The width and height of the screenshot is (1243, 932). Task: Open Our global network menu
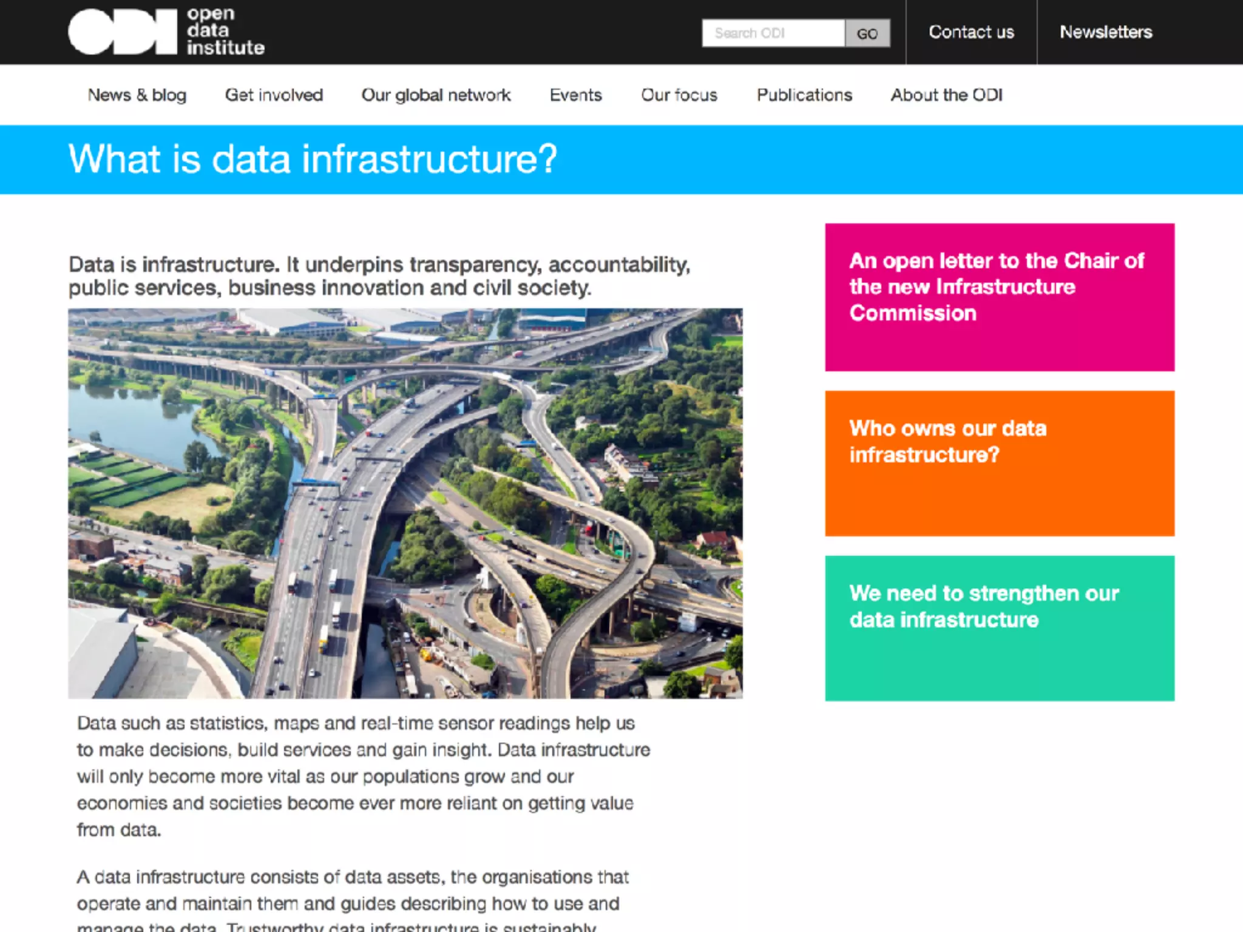[x=436, y=95]
